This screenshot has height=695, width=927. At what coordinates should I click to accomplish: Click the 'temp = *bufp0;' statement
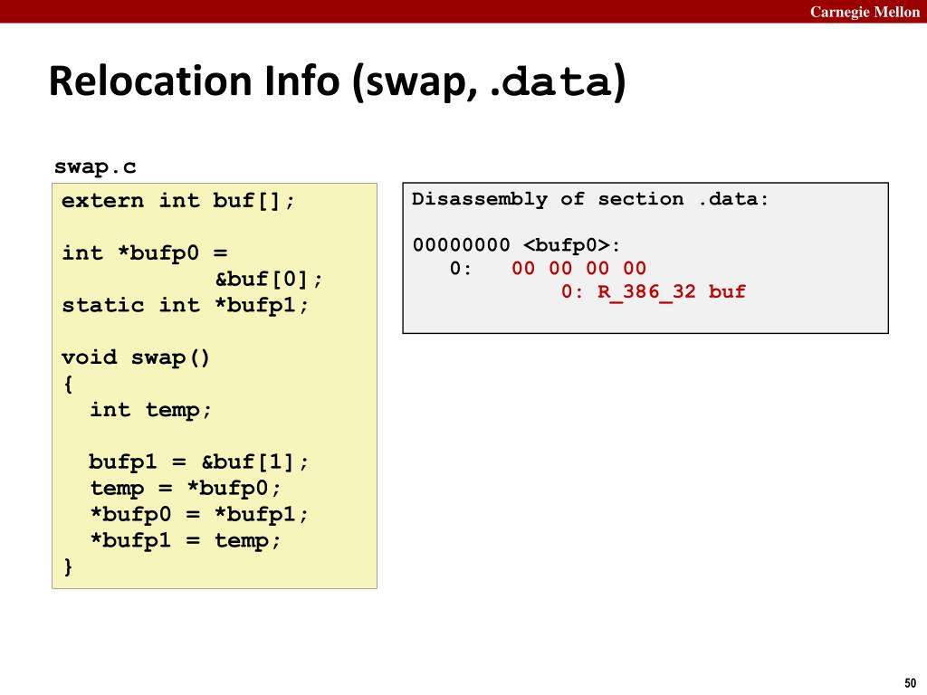coord(185,488)
